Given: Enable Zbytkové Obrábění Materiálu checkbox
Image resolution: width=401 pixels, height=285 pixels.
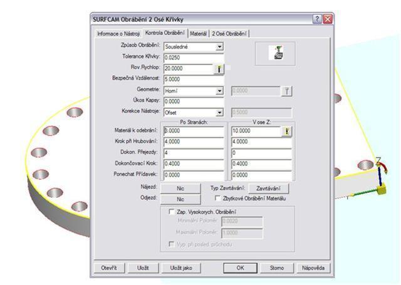Looking at the screenshot, I should 217,198.
